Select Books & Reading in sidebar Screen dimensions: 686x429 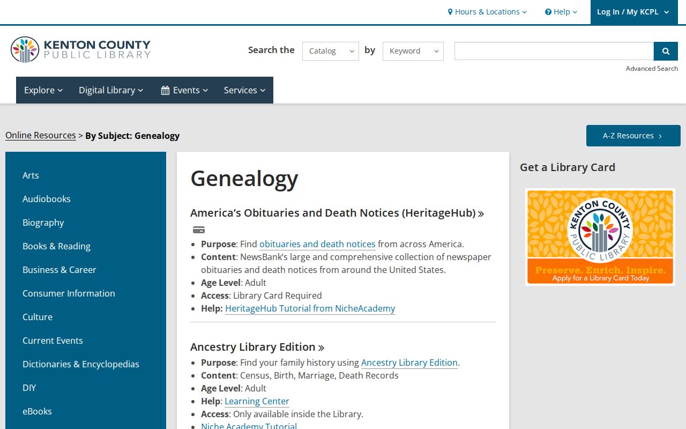(56, 246)
